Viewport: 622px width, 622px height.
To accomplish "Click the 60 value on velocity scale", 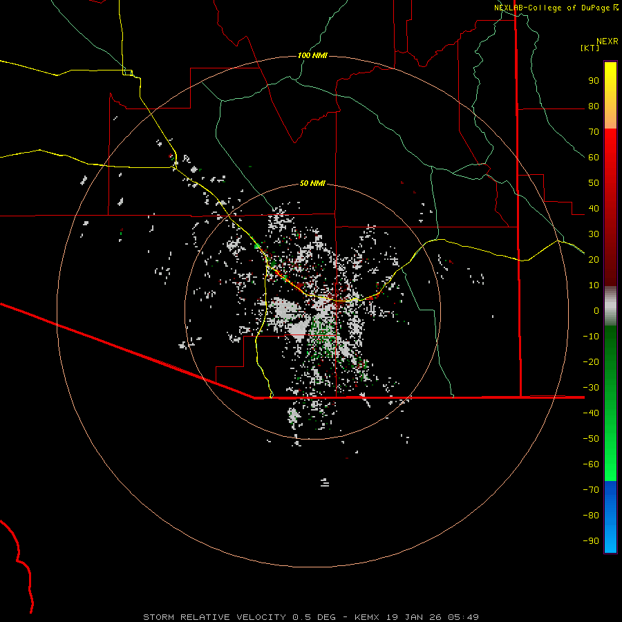I will 594,158.
